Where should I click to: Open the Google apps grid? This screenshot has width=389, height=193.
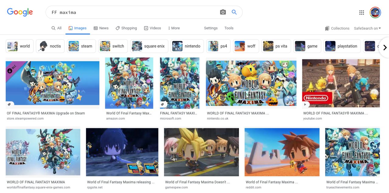362,12
